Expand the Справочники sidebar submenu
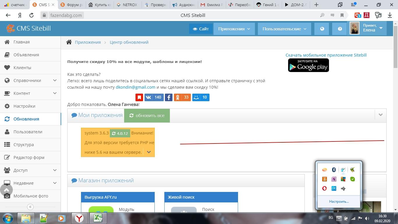398x224 pixels. [55, 80]
